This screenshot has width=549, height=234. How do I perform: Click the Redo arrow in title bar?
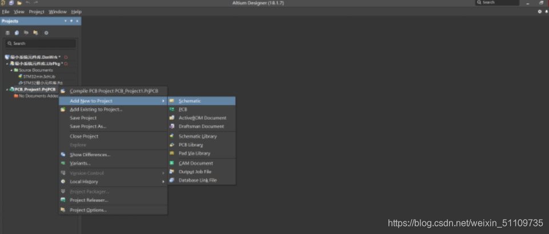[x=36, y=3]
